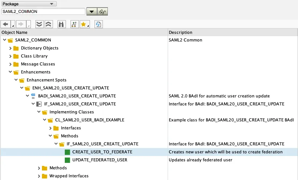Click the expand all nodes icon

pyautogui.click(x=39, y=24)
